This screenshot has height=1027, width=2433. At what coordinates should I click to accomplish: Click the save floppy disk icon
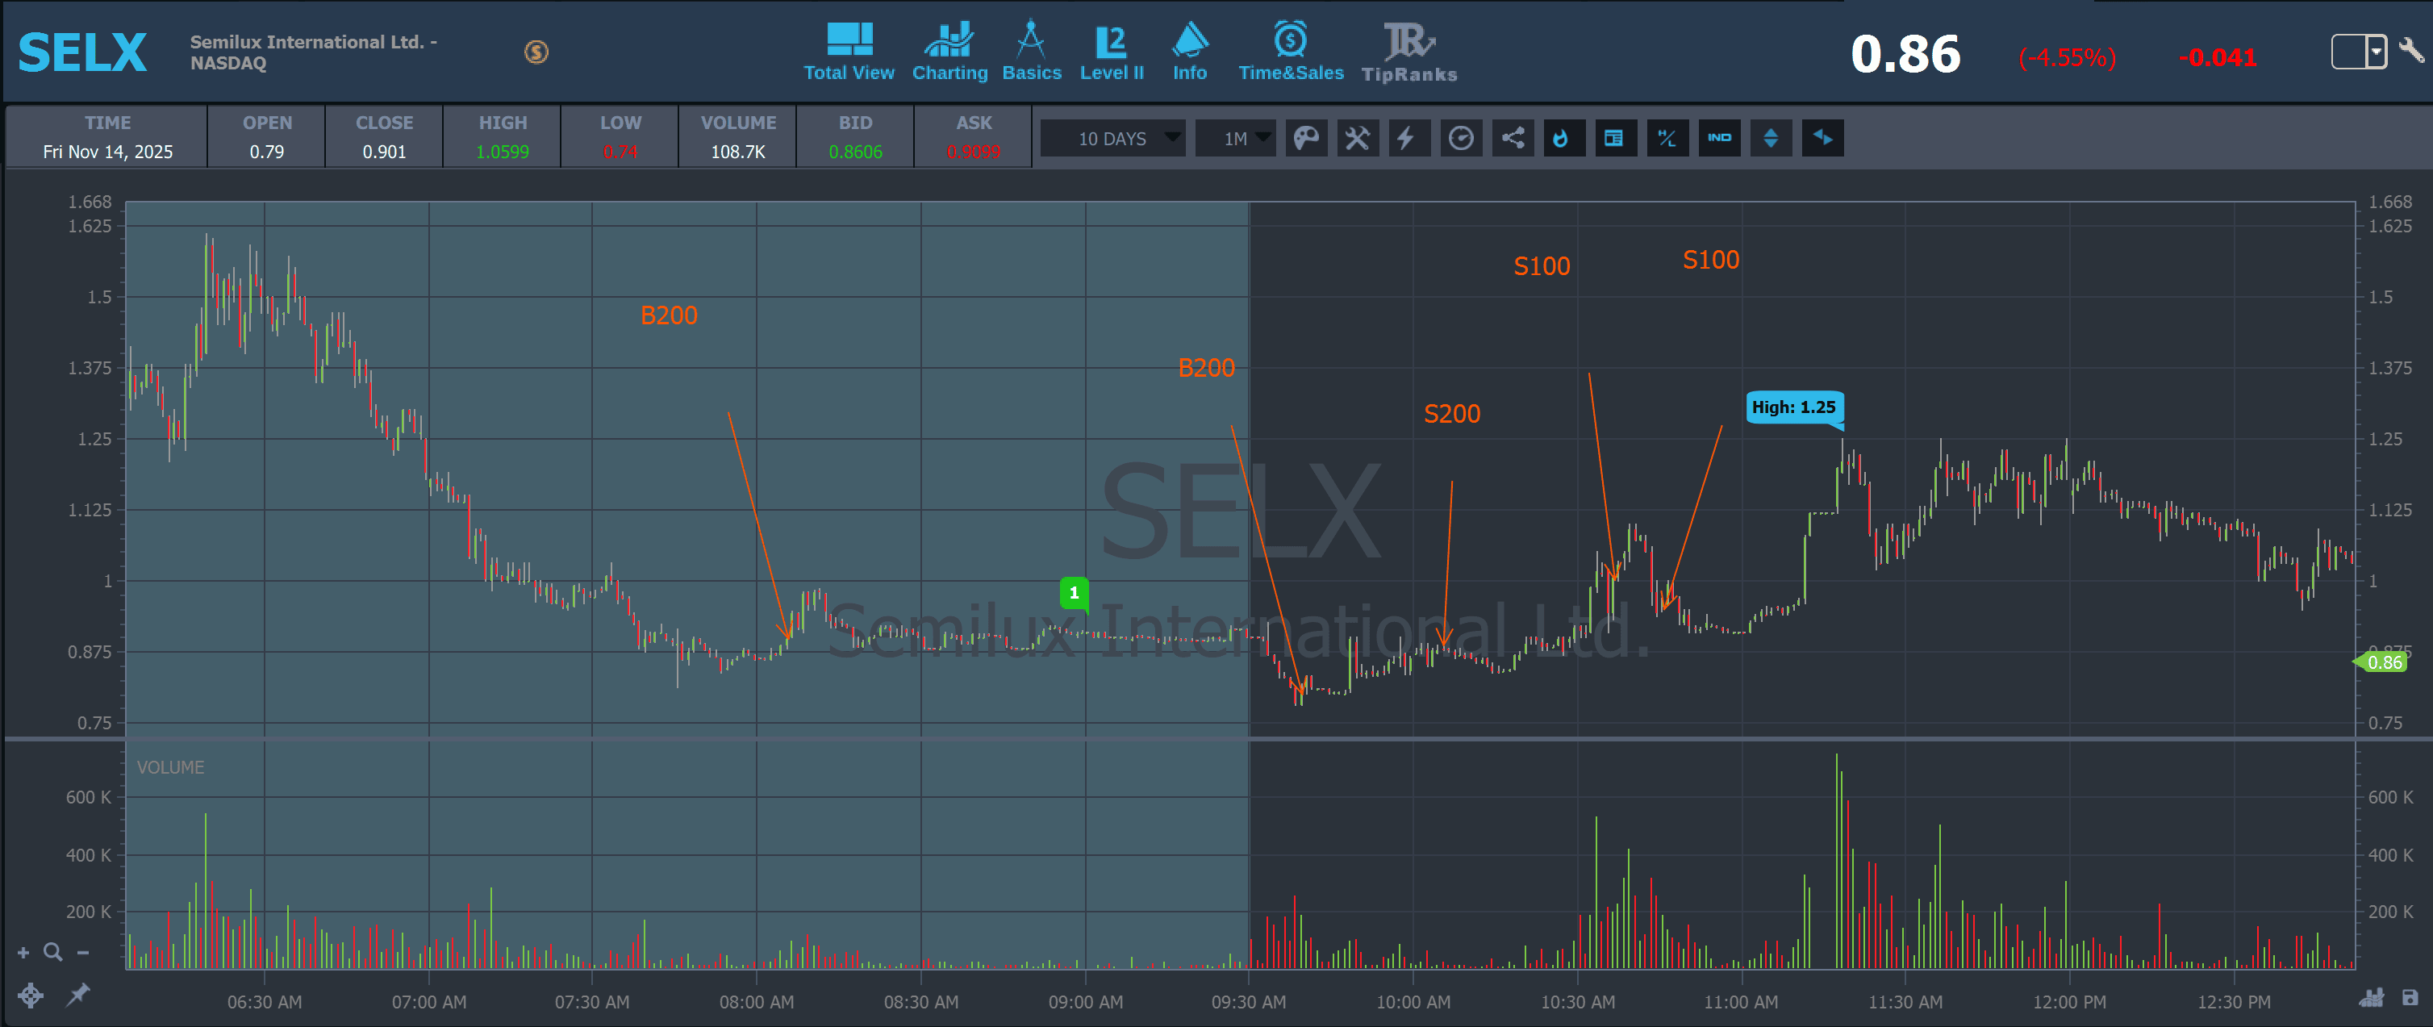pyautogui.click(x=2410, y=998)
